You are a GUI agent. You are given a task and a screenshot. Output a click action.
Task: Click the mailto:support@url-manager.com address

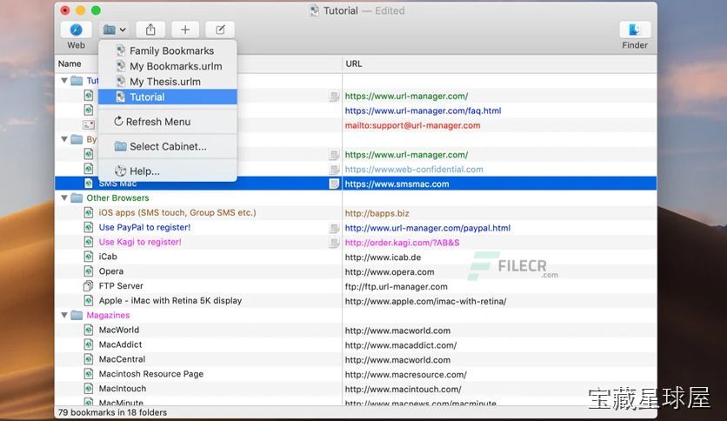click(x=413, y=125)
